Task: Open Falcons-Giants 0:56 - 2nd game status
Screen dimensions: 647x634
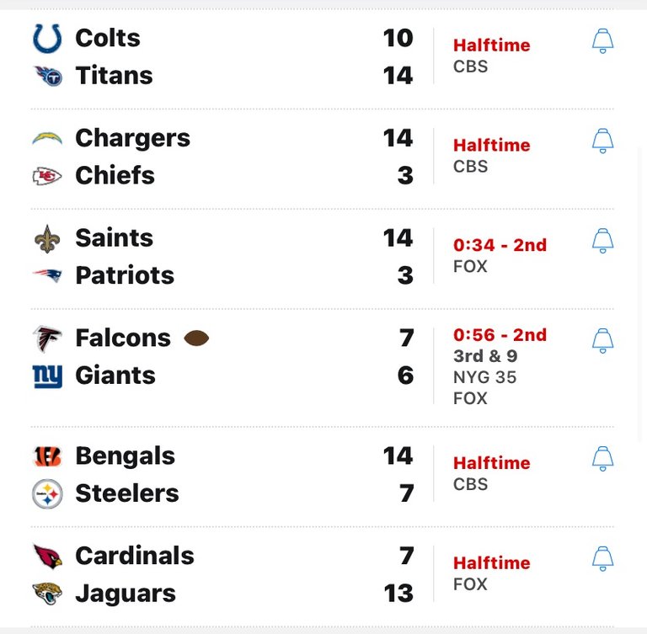Action: (x=500, y=335)
